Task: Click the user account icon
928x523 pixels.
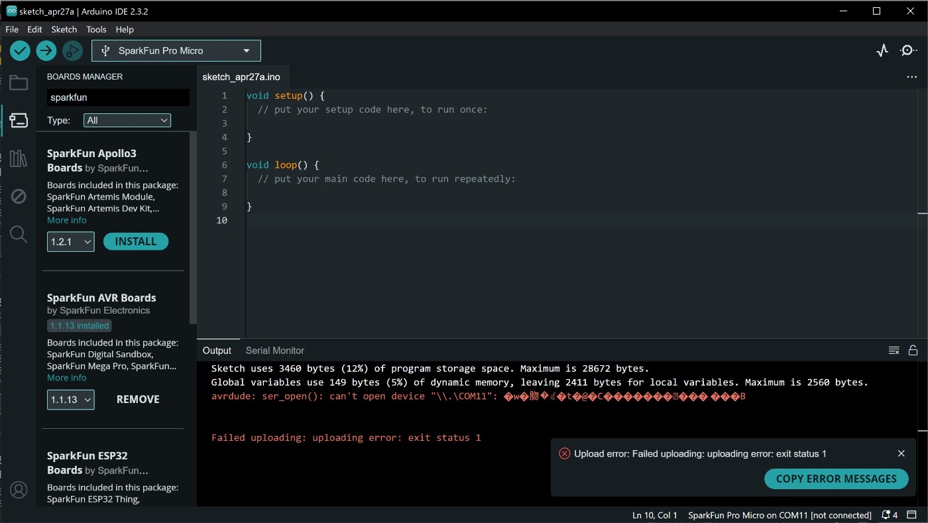Action: [x=19, y=490]
